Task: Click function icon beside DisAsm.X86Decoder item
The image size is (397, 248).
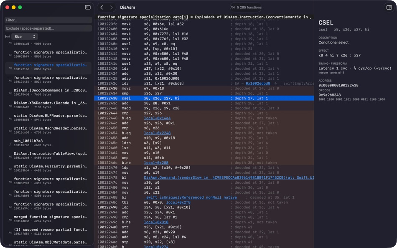Action: pyautogui.click(x=10, y=106)
